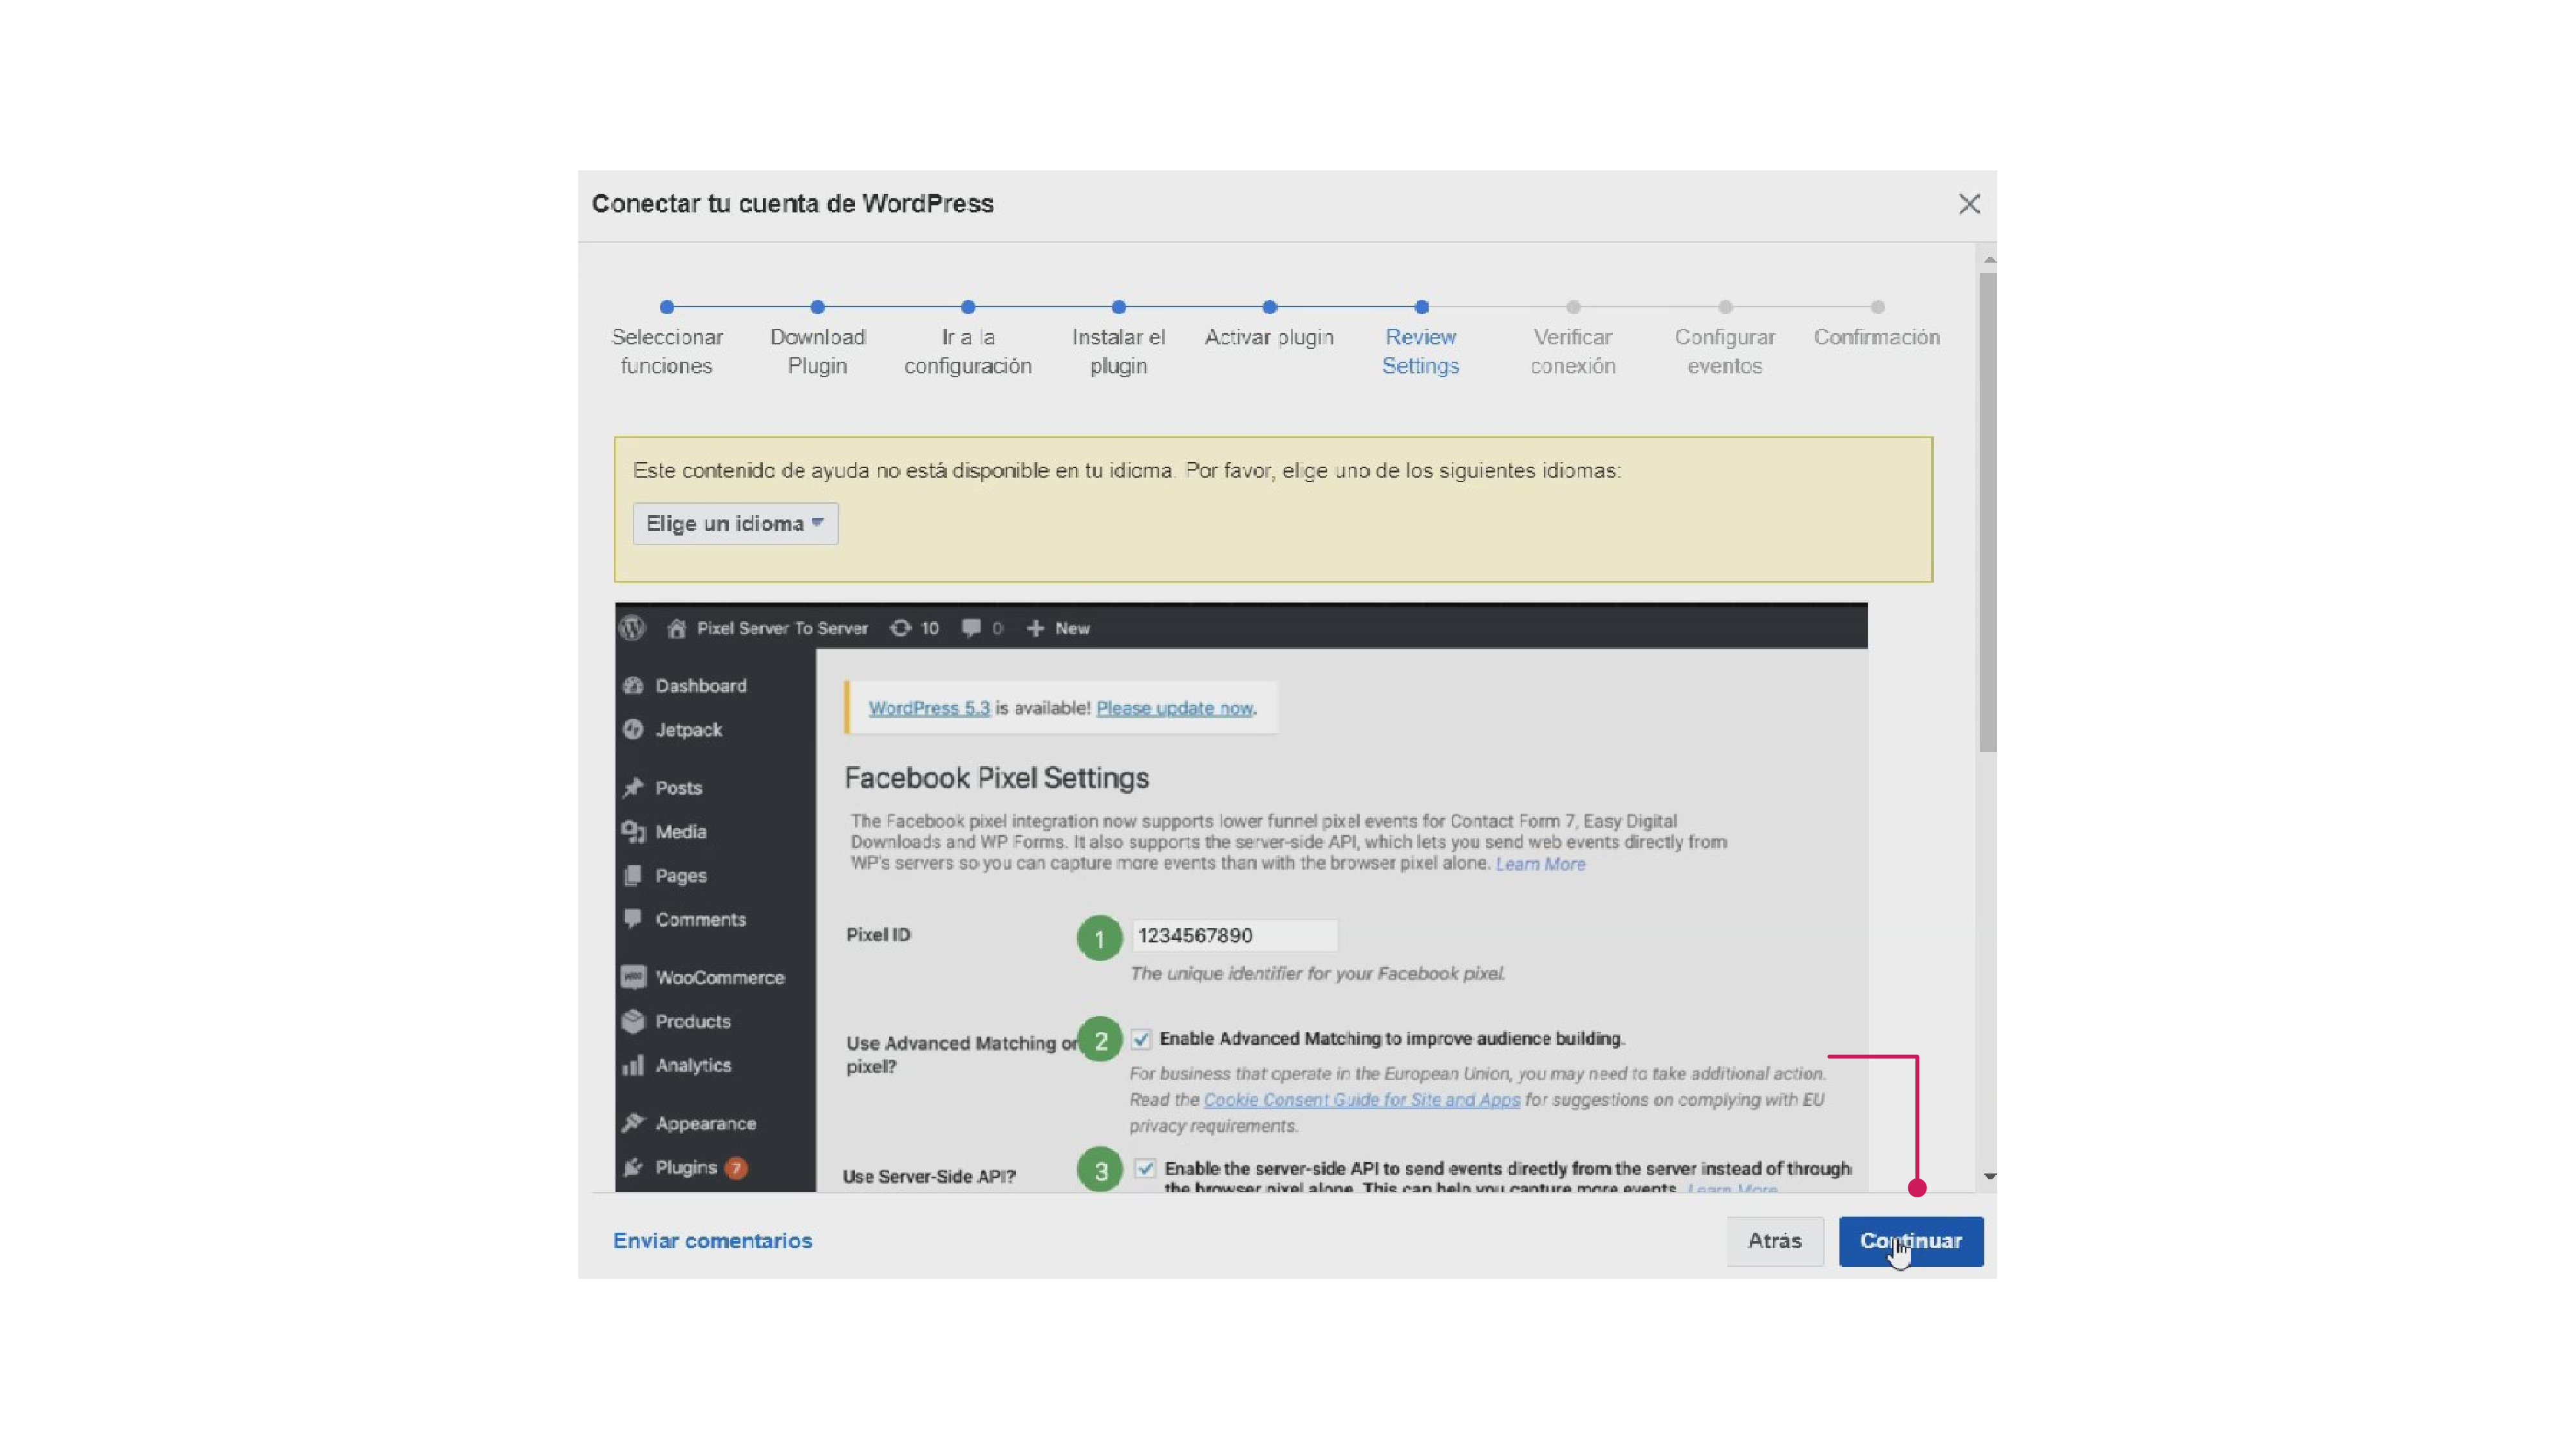Open the Enviar comentarios link

[713, 1241]
